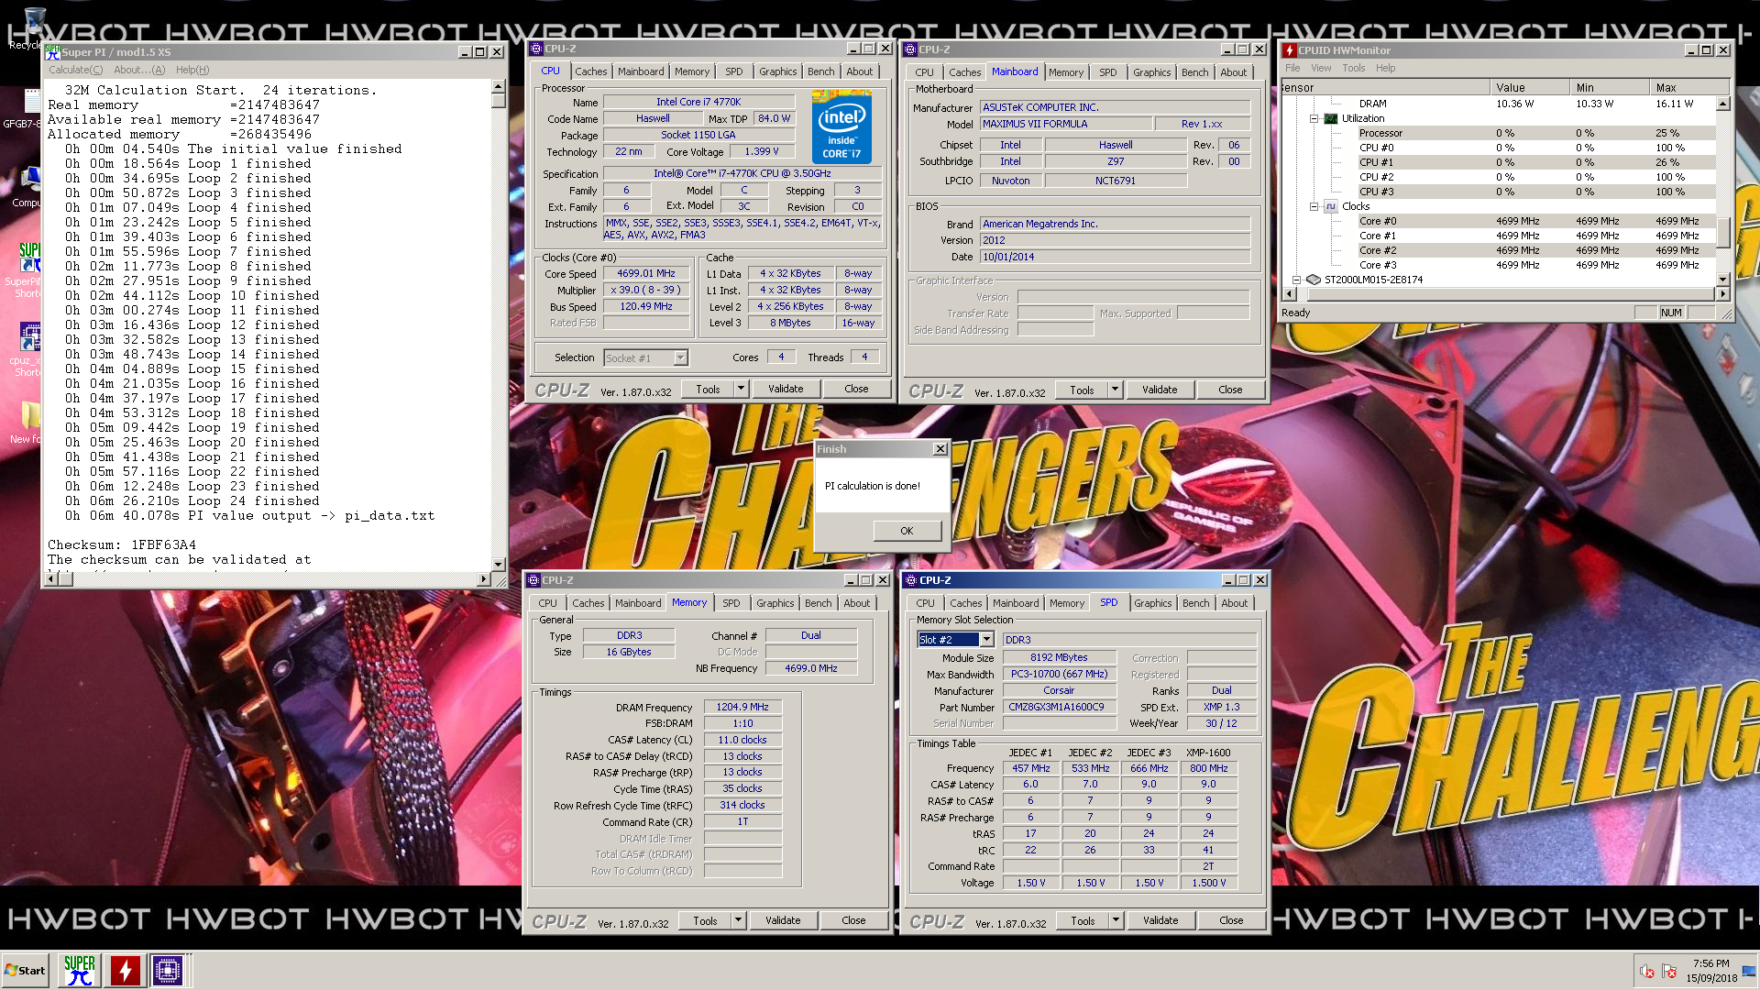Open the Recycle Bin desktop icon

[x=33, y=26]
